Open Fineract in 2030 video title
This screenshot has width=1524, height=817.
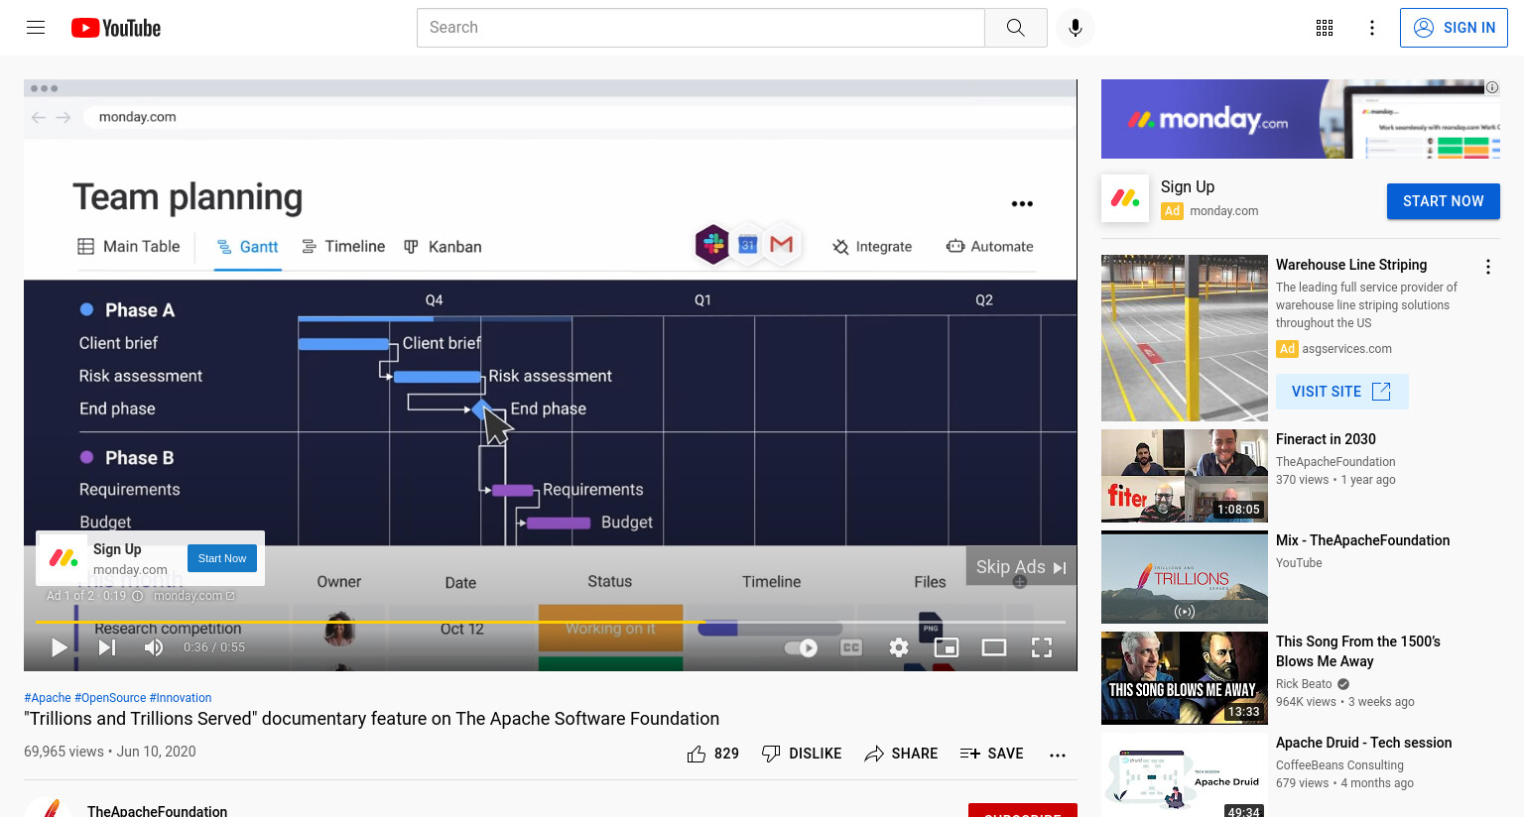1326,439
